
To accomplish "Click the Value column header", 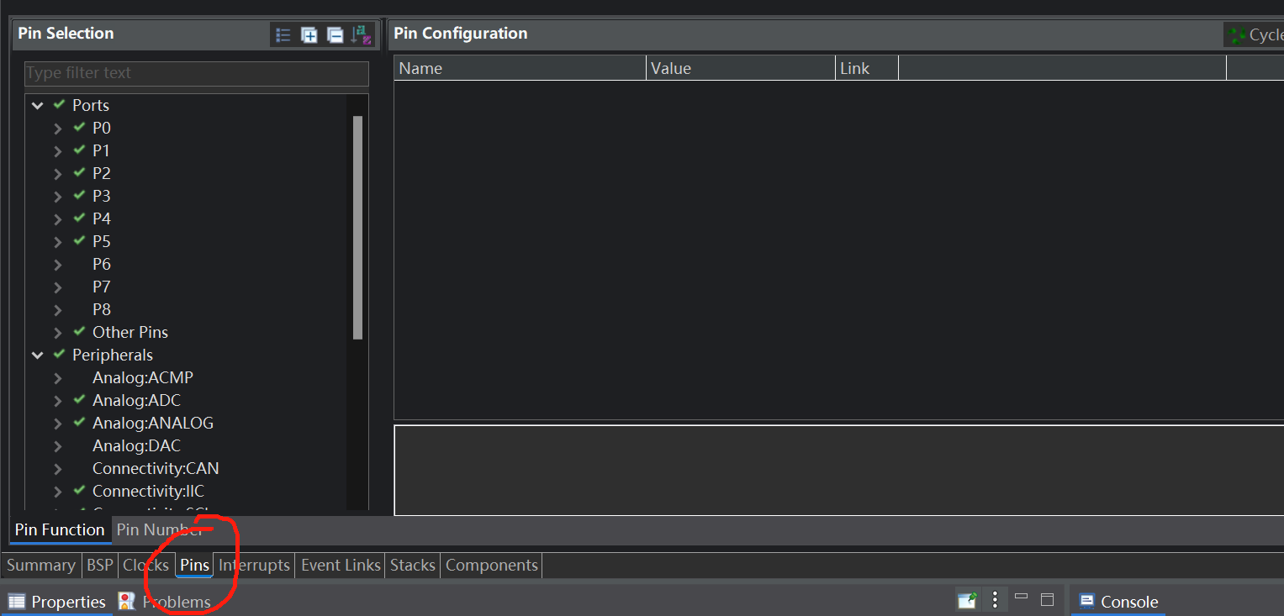I will 741,68.
